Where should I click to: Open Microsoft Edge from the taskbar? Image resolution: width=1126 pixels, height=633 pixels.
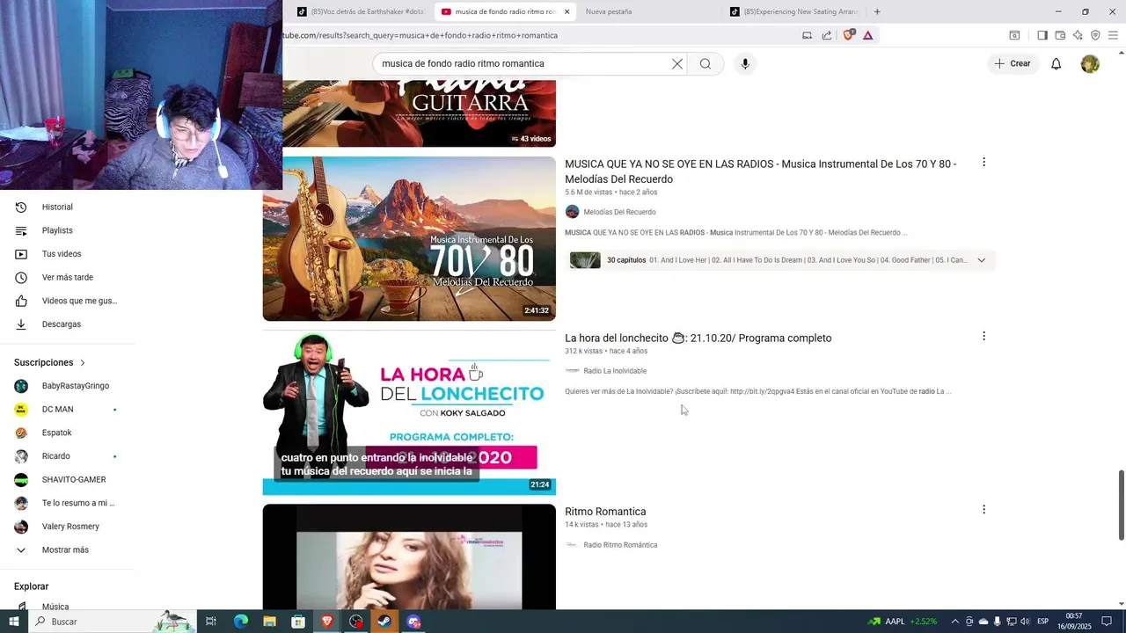pos(240,622)
